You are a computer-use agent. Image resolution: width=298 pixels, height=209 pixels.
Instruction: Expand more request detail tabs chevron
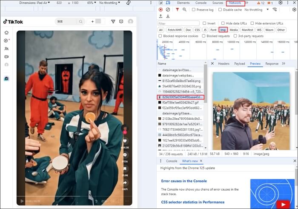[x=284, y=64]
